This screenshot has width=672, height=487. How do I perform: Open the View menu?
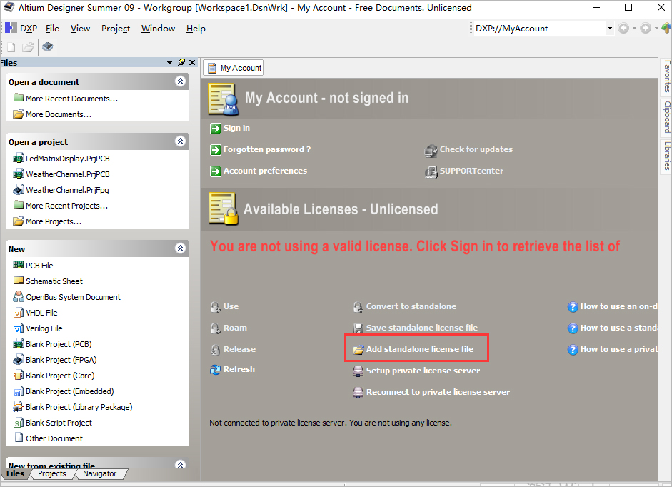pyautogui.click(x=80, y=29)
